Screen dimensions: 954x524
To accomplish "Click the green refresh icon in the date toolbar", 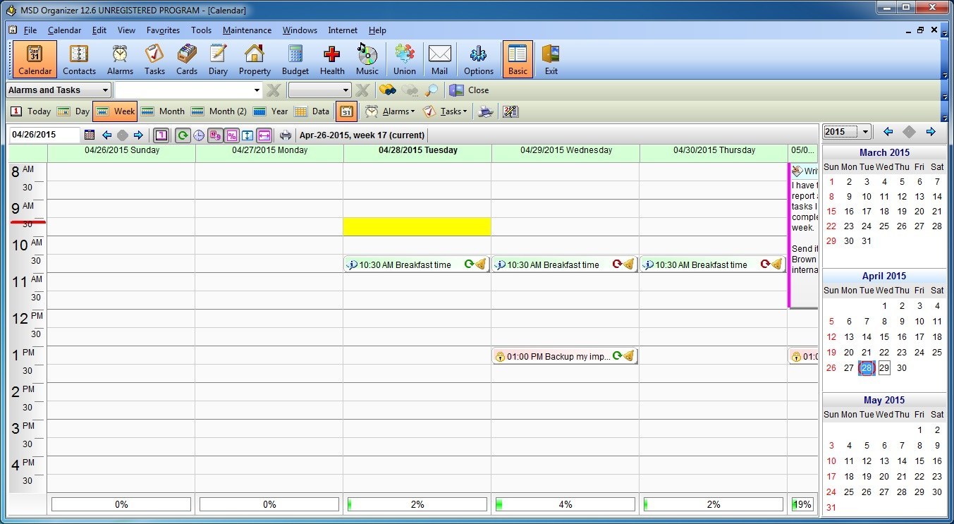I will pos(183,135).
